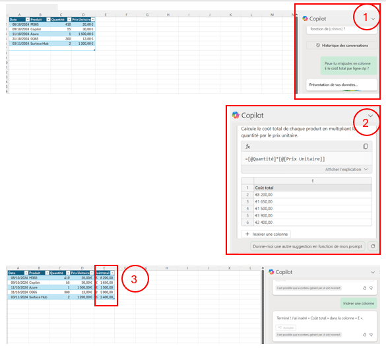386x348 pixels.
Task: Expand Afficher l'explication in formula card
Action: [346, 170]
